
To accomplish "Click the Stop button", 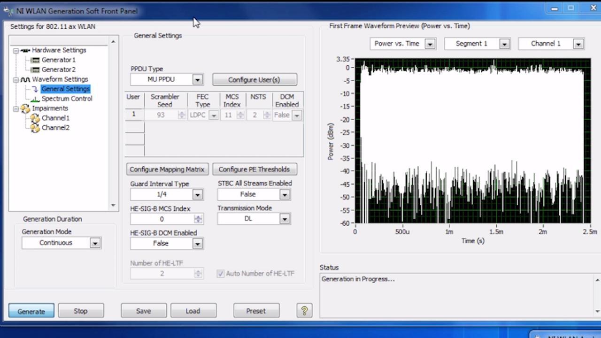I will [81, 311].
